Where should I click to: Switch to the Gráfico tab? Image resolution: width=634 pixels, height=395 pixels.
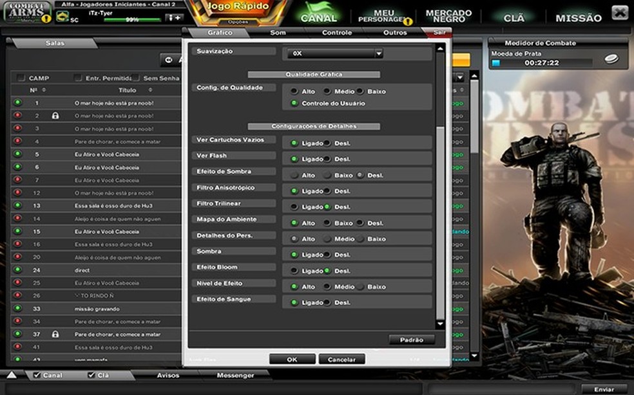point(220,32)
